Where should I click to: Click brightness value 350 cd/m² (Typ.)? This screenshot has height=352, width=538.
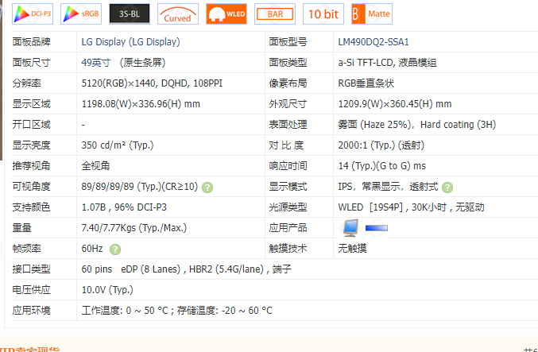(x=118, y=145)
